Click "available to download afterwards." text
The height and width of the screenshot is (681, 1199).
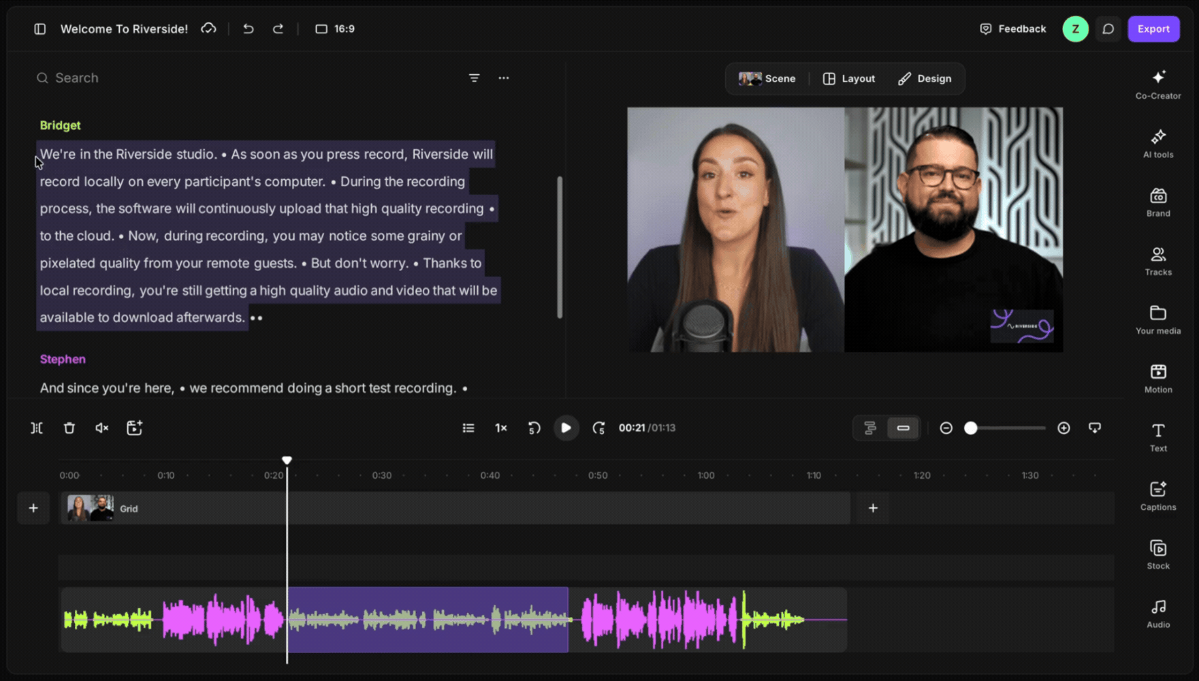[x=142, y=317]
